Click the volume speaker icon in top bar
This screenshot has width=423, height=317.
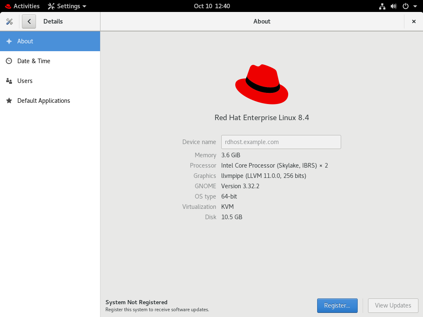(394, 6)
